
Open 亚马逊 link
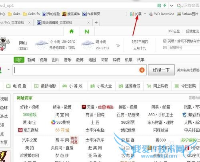coord(95,155)
